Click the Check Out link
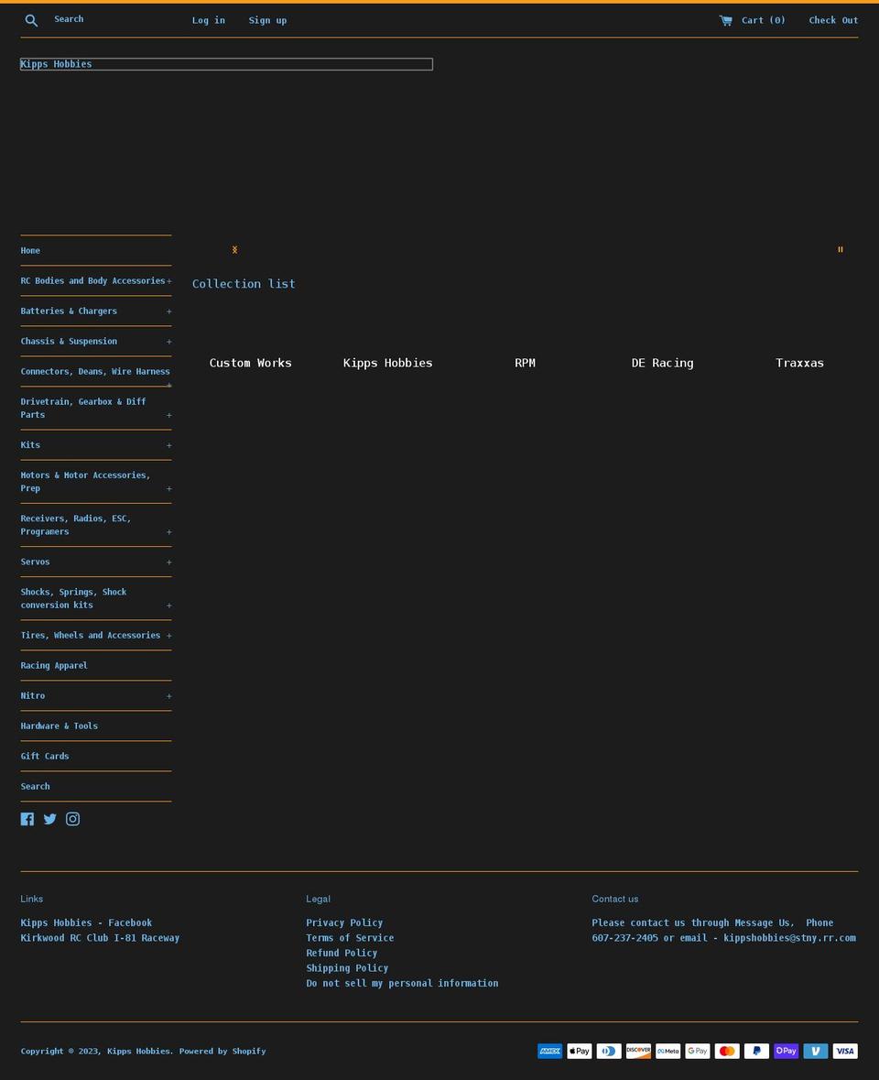 click(x=833, y=21)
